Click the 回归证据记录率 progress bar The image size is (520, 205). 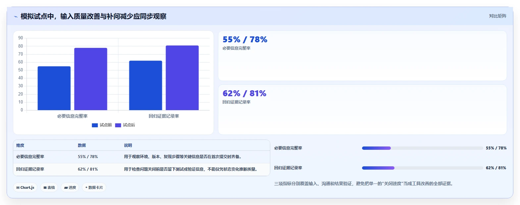422,168
